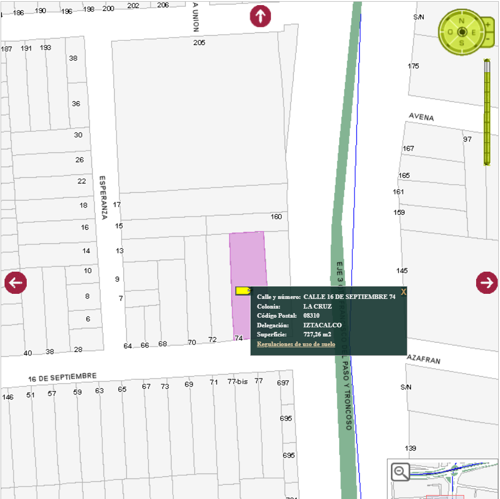Click the E direction on the compass
This screenshot has height=499, width=500.
[473, 32]
